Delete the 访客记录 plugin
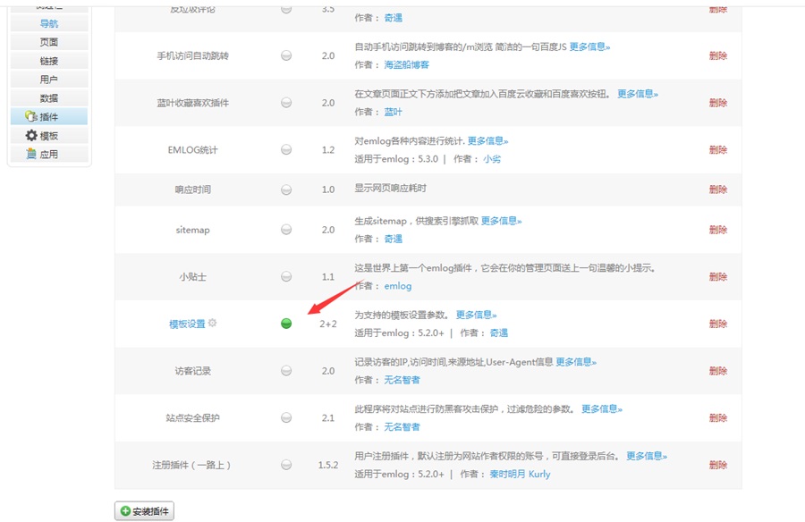Viewport: 805px width, 522px height. (x=717, y=371)
